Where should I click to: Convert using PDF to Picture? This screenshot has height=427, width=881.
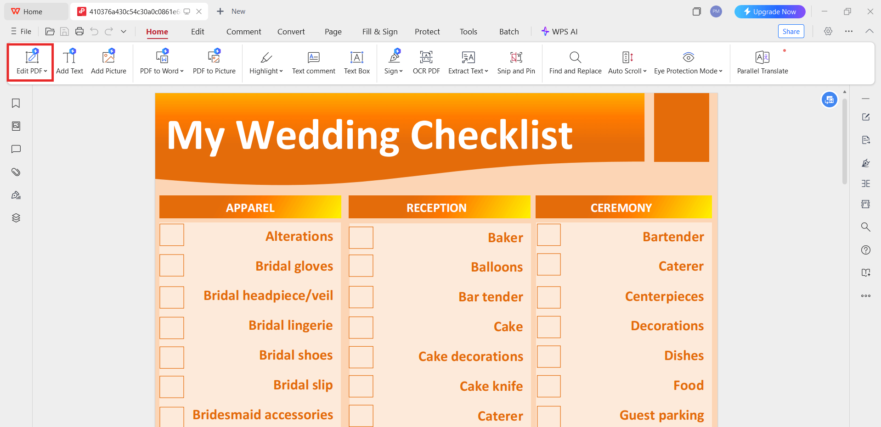pos(214,62)
